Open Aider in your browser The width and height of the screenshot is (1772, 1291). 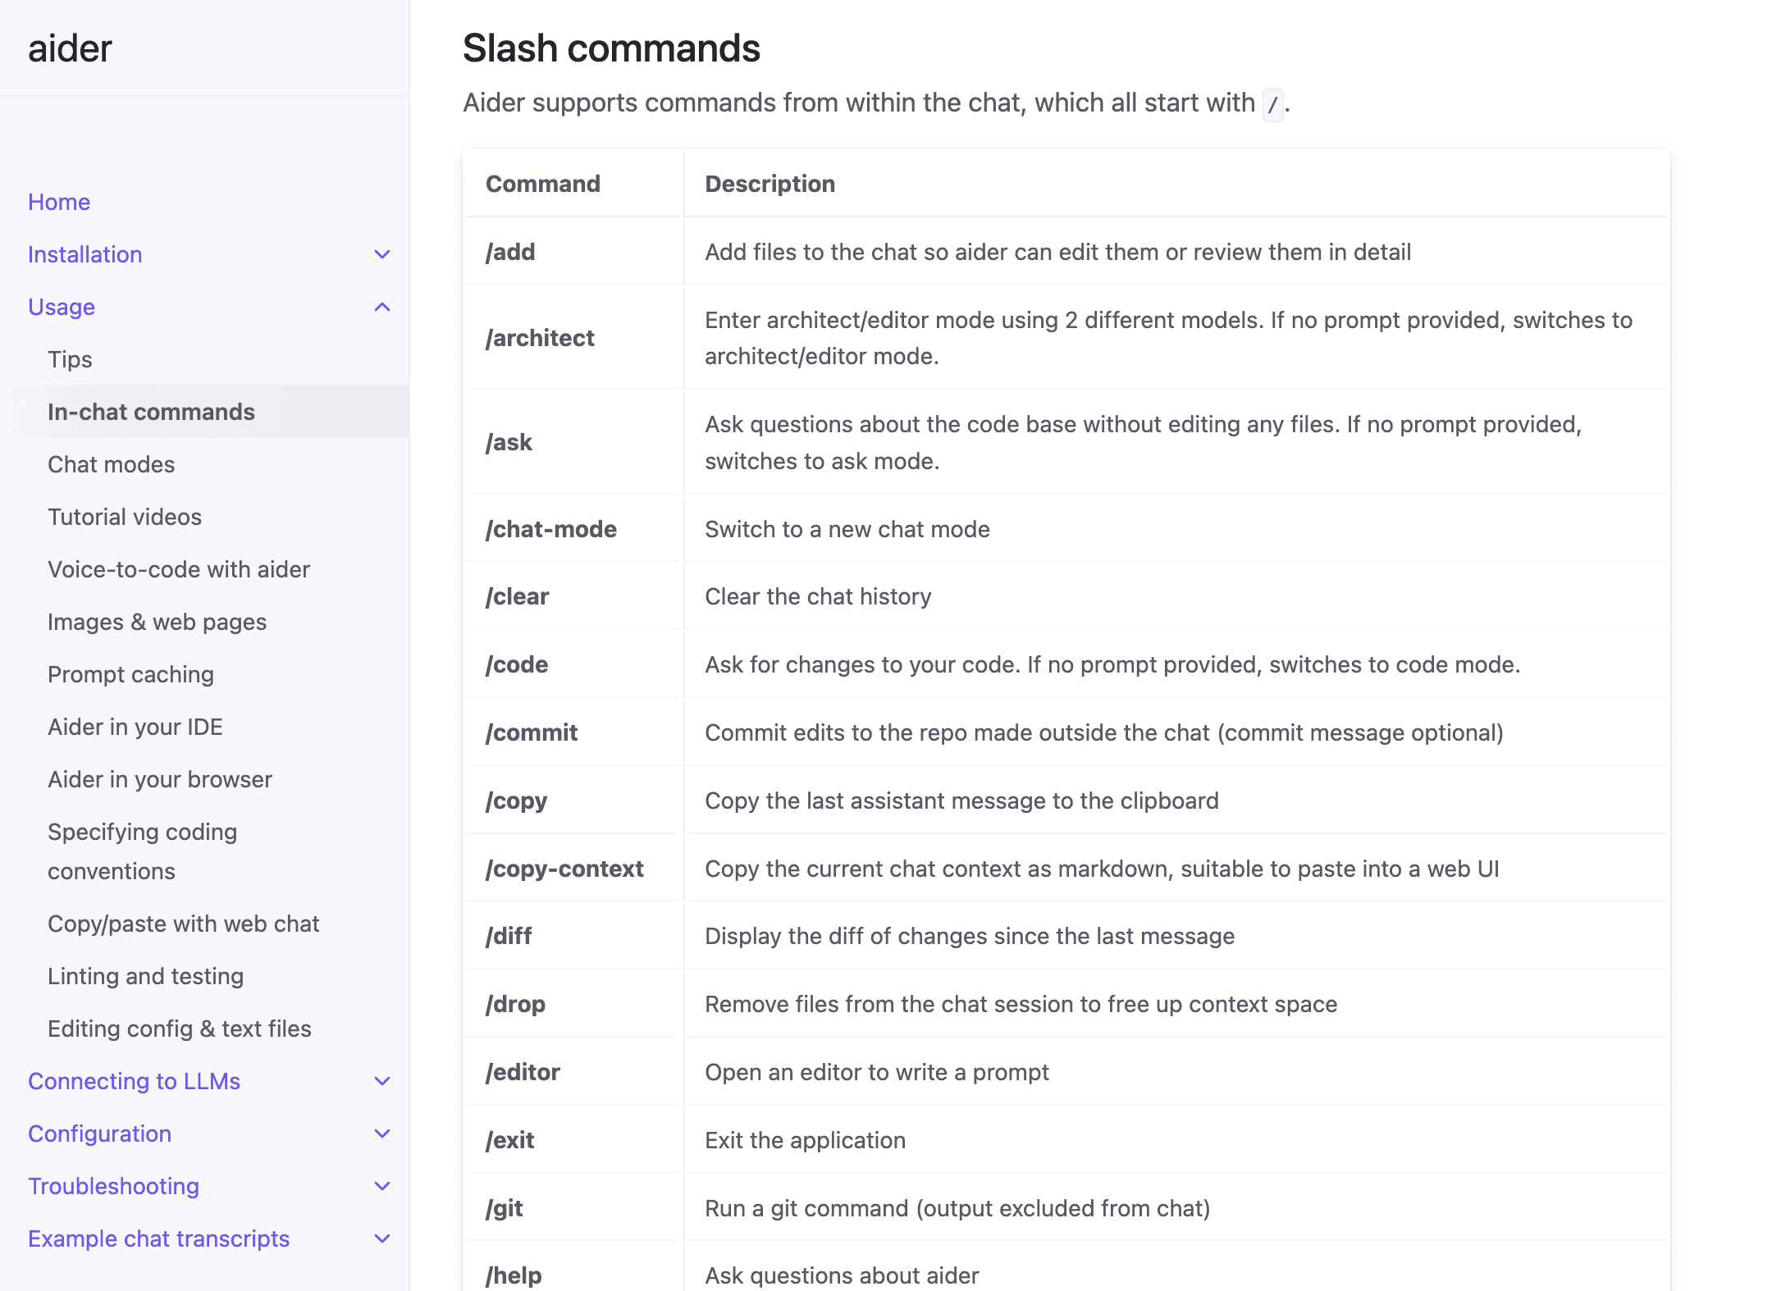point(160,779)
